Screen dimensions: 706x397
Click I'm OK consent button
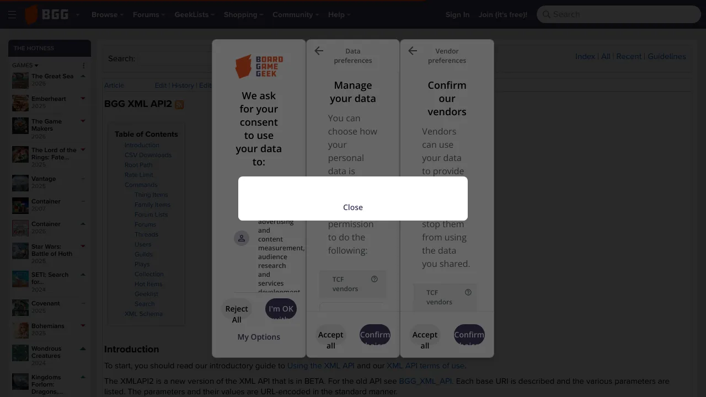281,309
